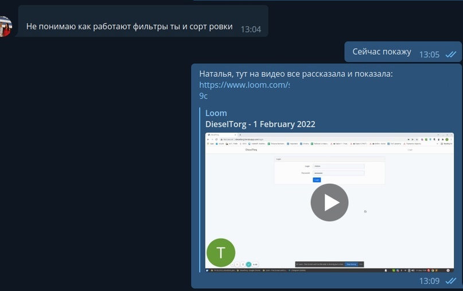Open the DieselTorg - 1 February 2022 title
Screen dimensions: 463x291
click(x=260, y=124)
